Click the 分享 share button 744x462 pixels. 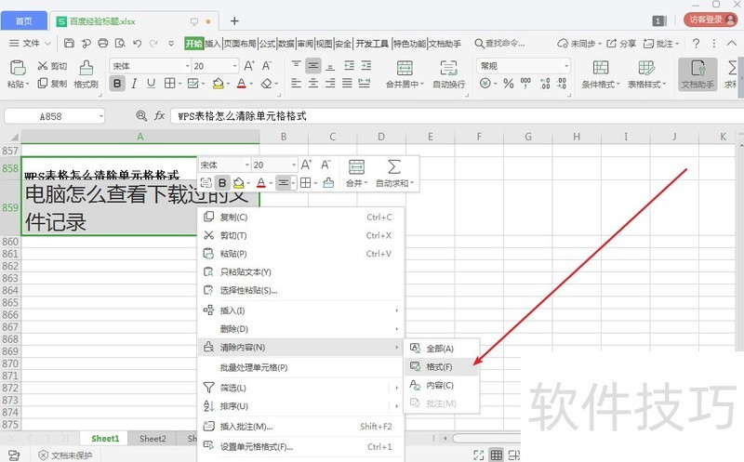(x=621, y=43)
